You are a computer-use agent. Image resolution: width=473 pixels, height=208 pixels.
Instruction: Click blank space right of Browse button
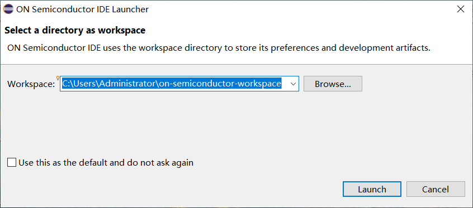tap(417, 84)
